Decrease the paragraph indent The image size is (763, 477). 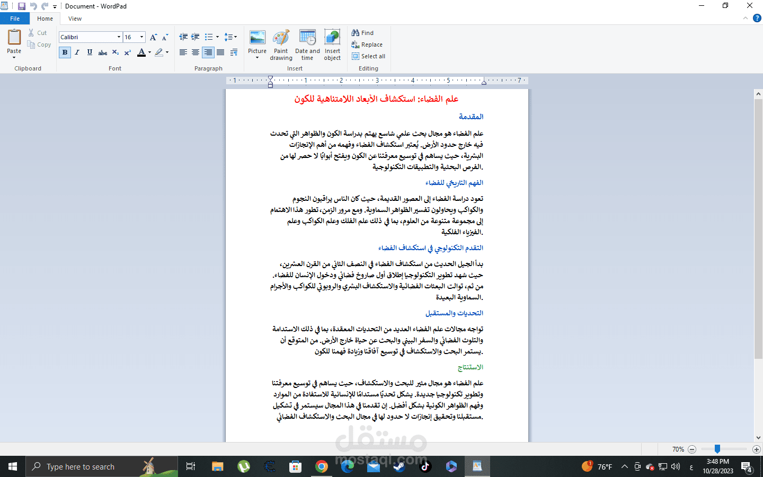point(183,37)
